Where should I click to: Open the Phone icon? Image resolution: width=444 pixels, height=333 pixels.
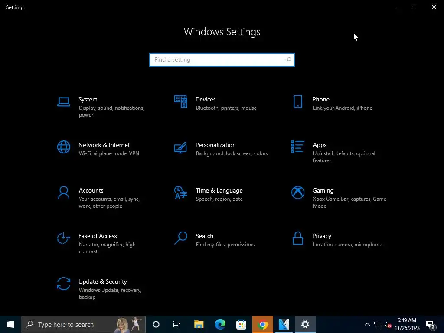click(297, 101)
